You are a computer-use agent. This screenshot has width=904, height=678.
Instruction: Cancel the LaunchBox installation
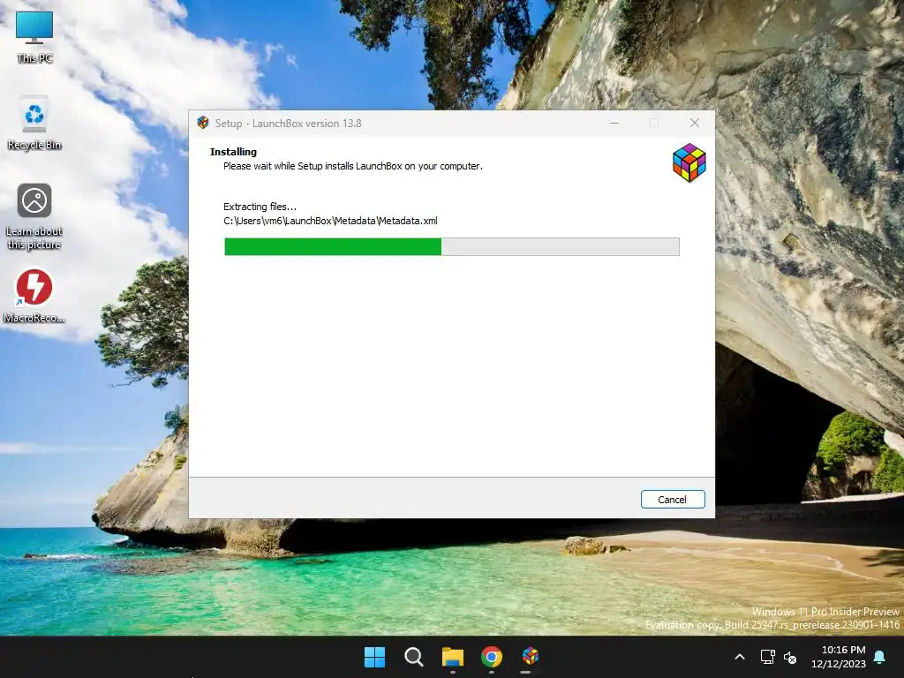pos(672,500)
